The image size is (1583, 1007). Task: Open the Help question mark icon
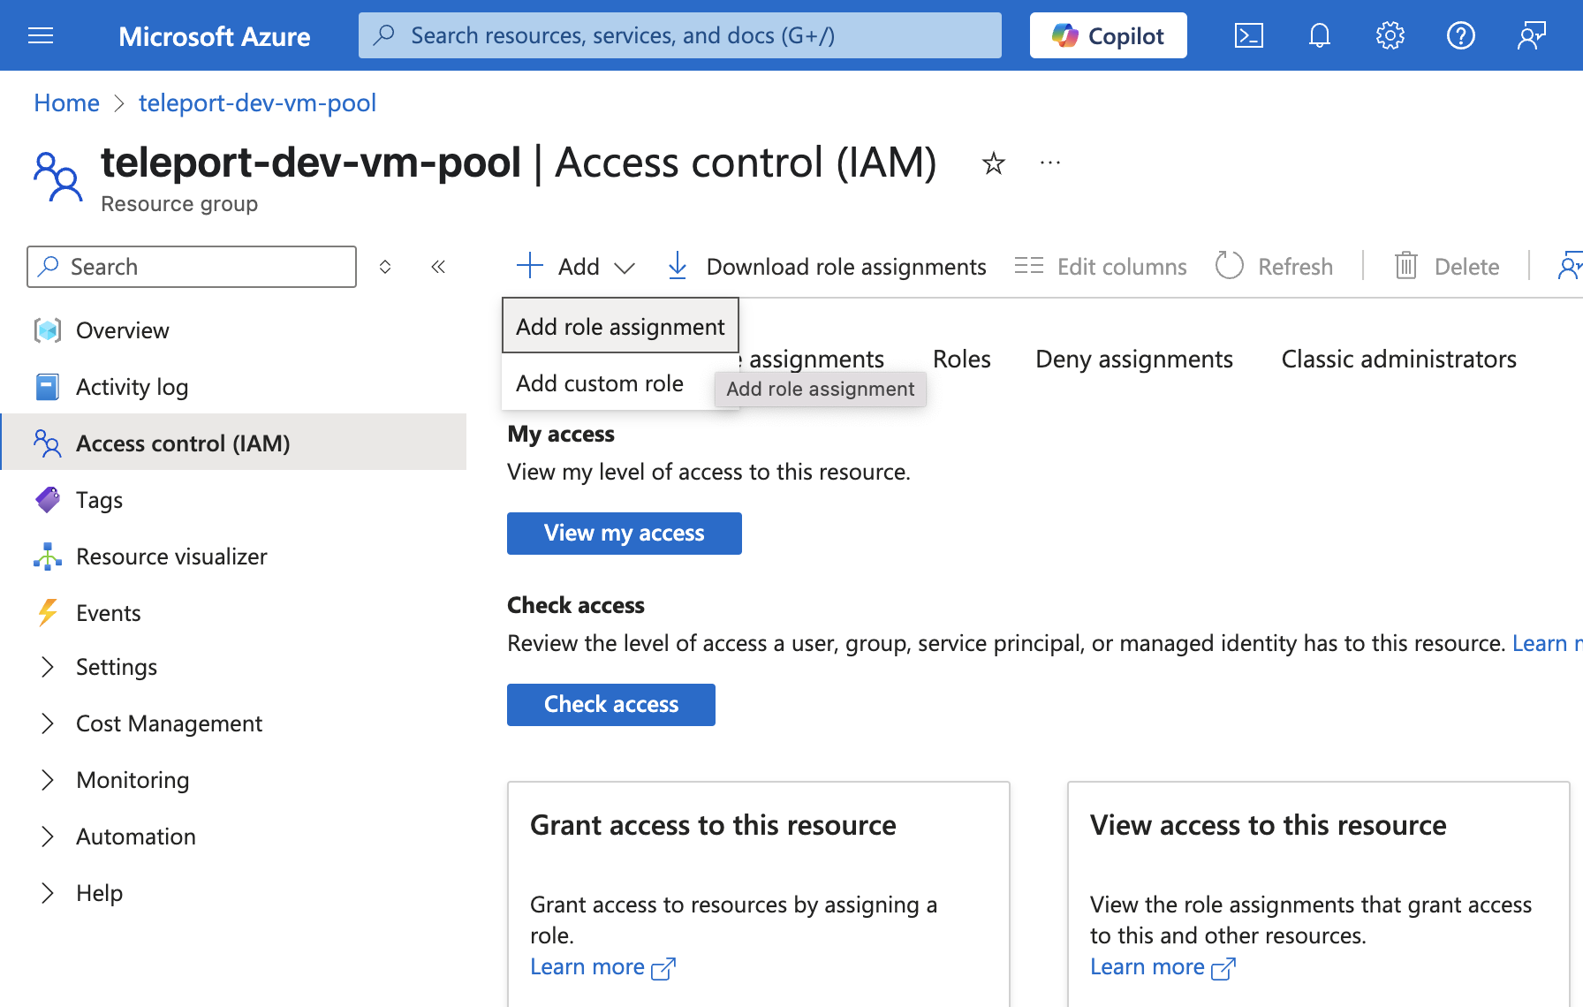click(1460, 35)
